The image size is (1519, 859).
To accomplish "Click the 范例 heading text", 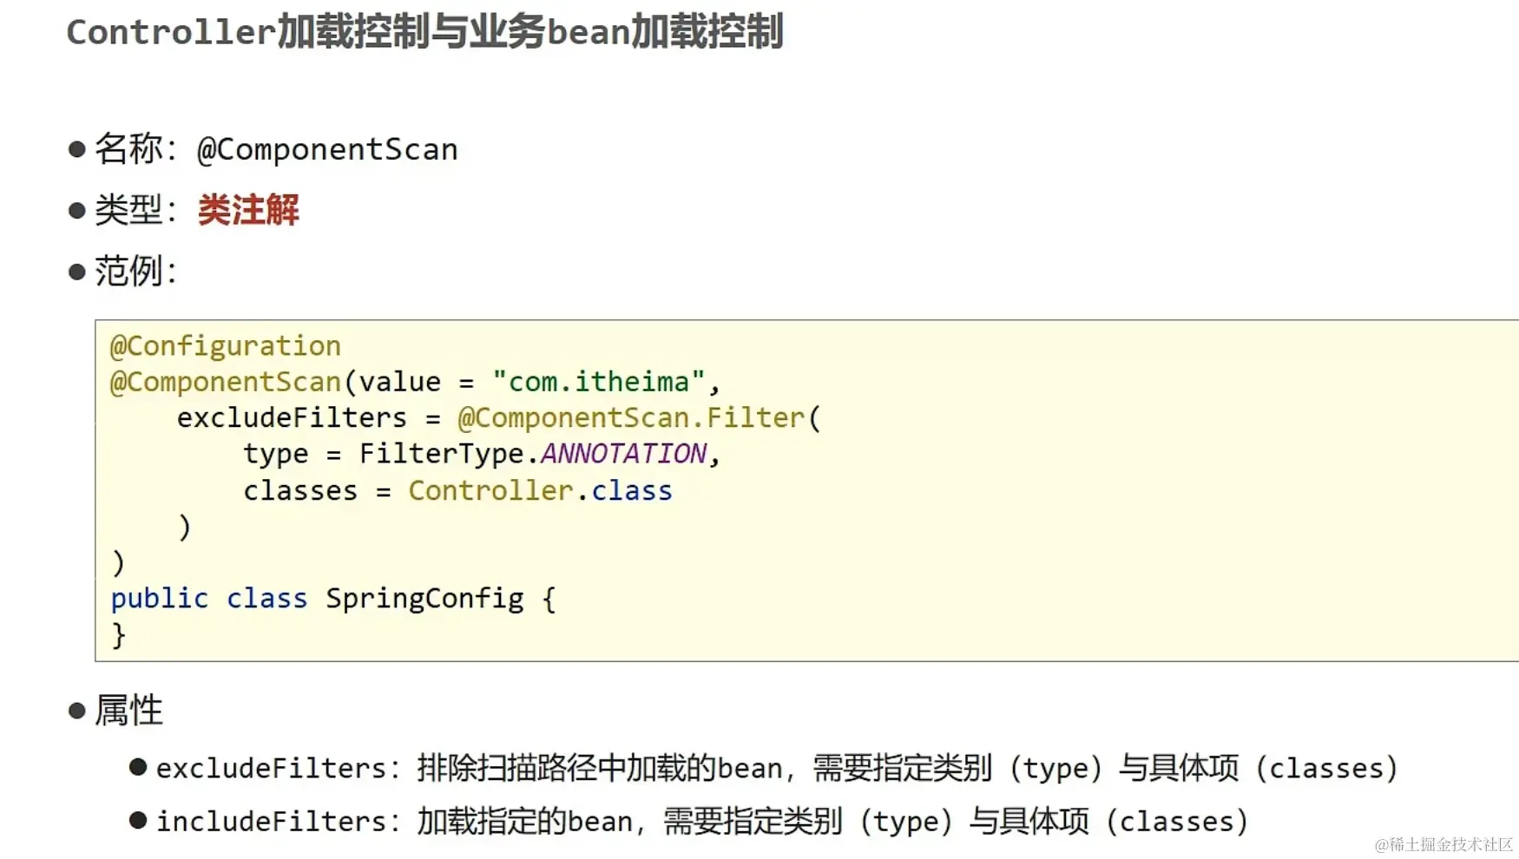I will tap(128, 272).
